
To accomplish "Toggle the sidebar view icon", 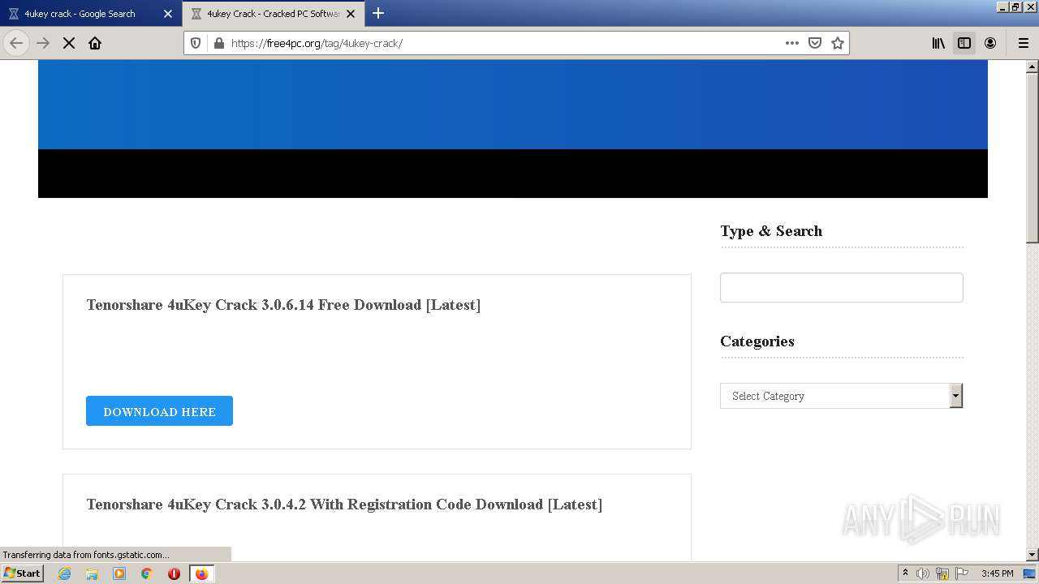I will click(x=964, y=43).
